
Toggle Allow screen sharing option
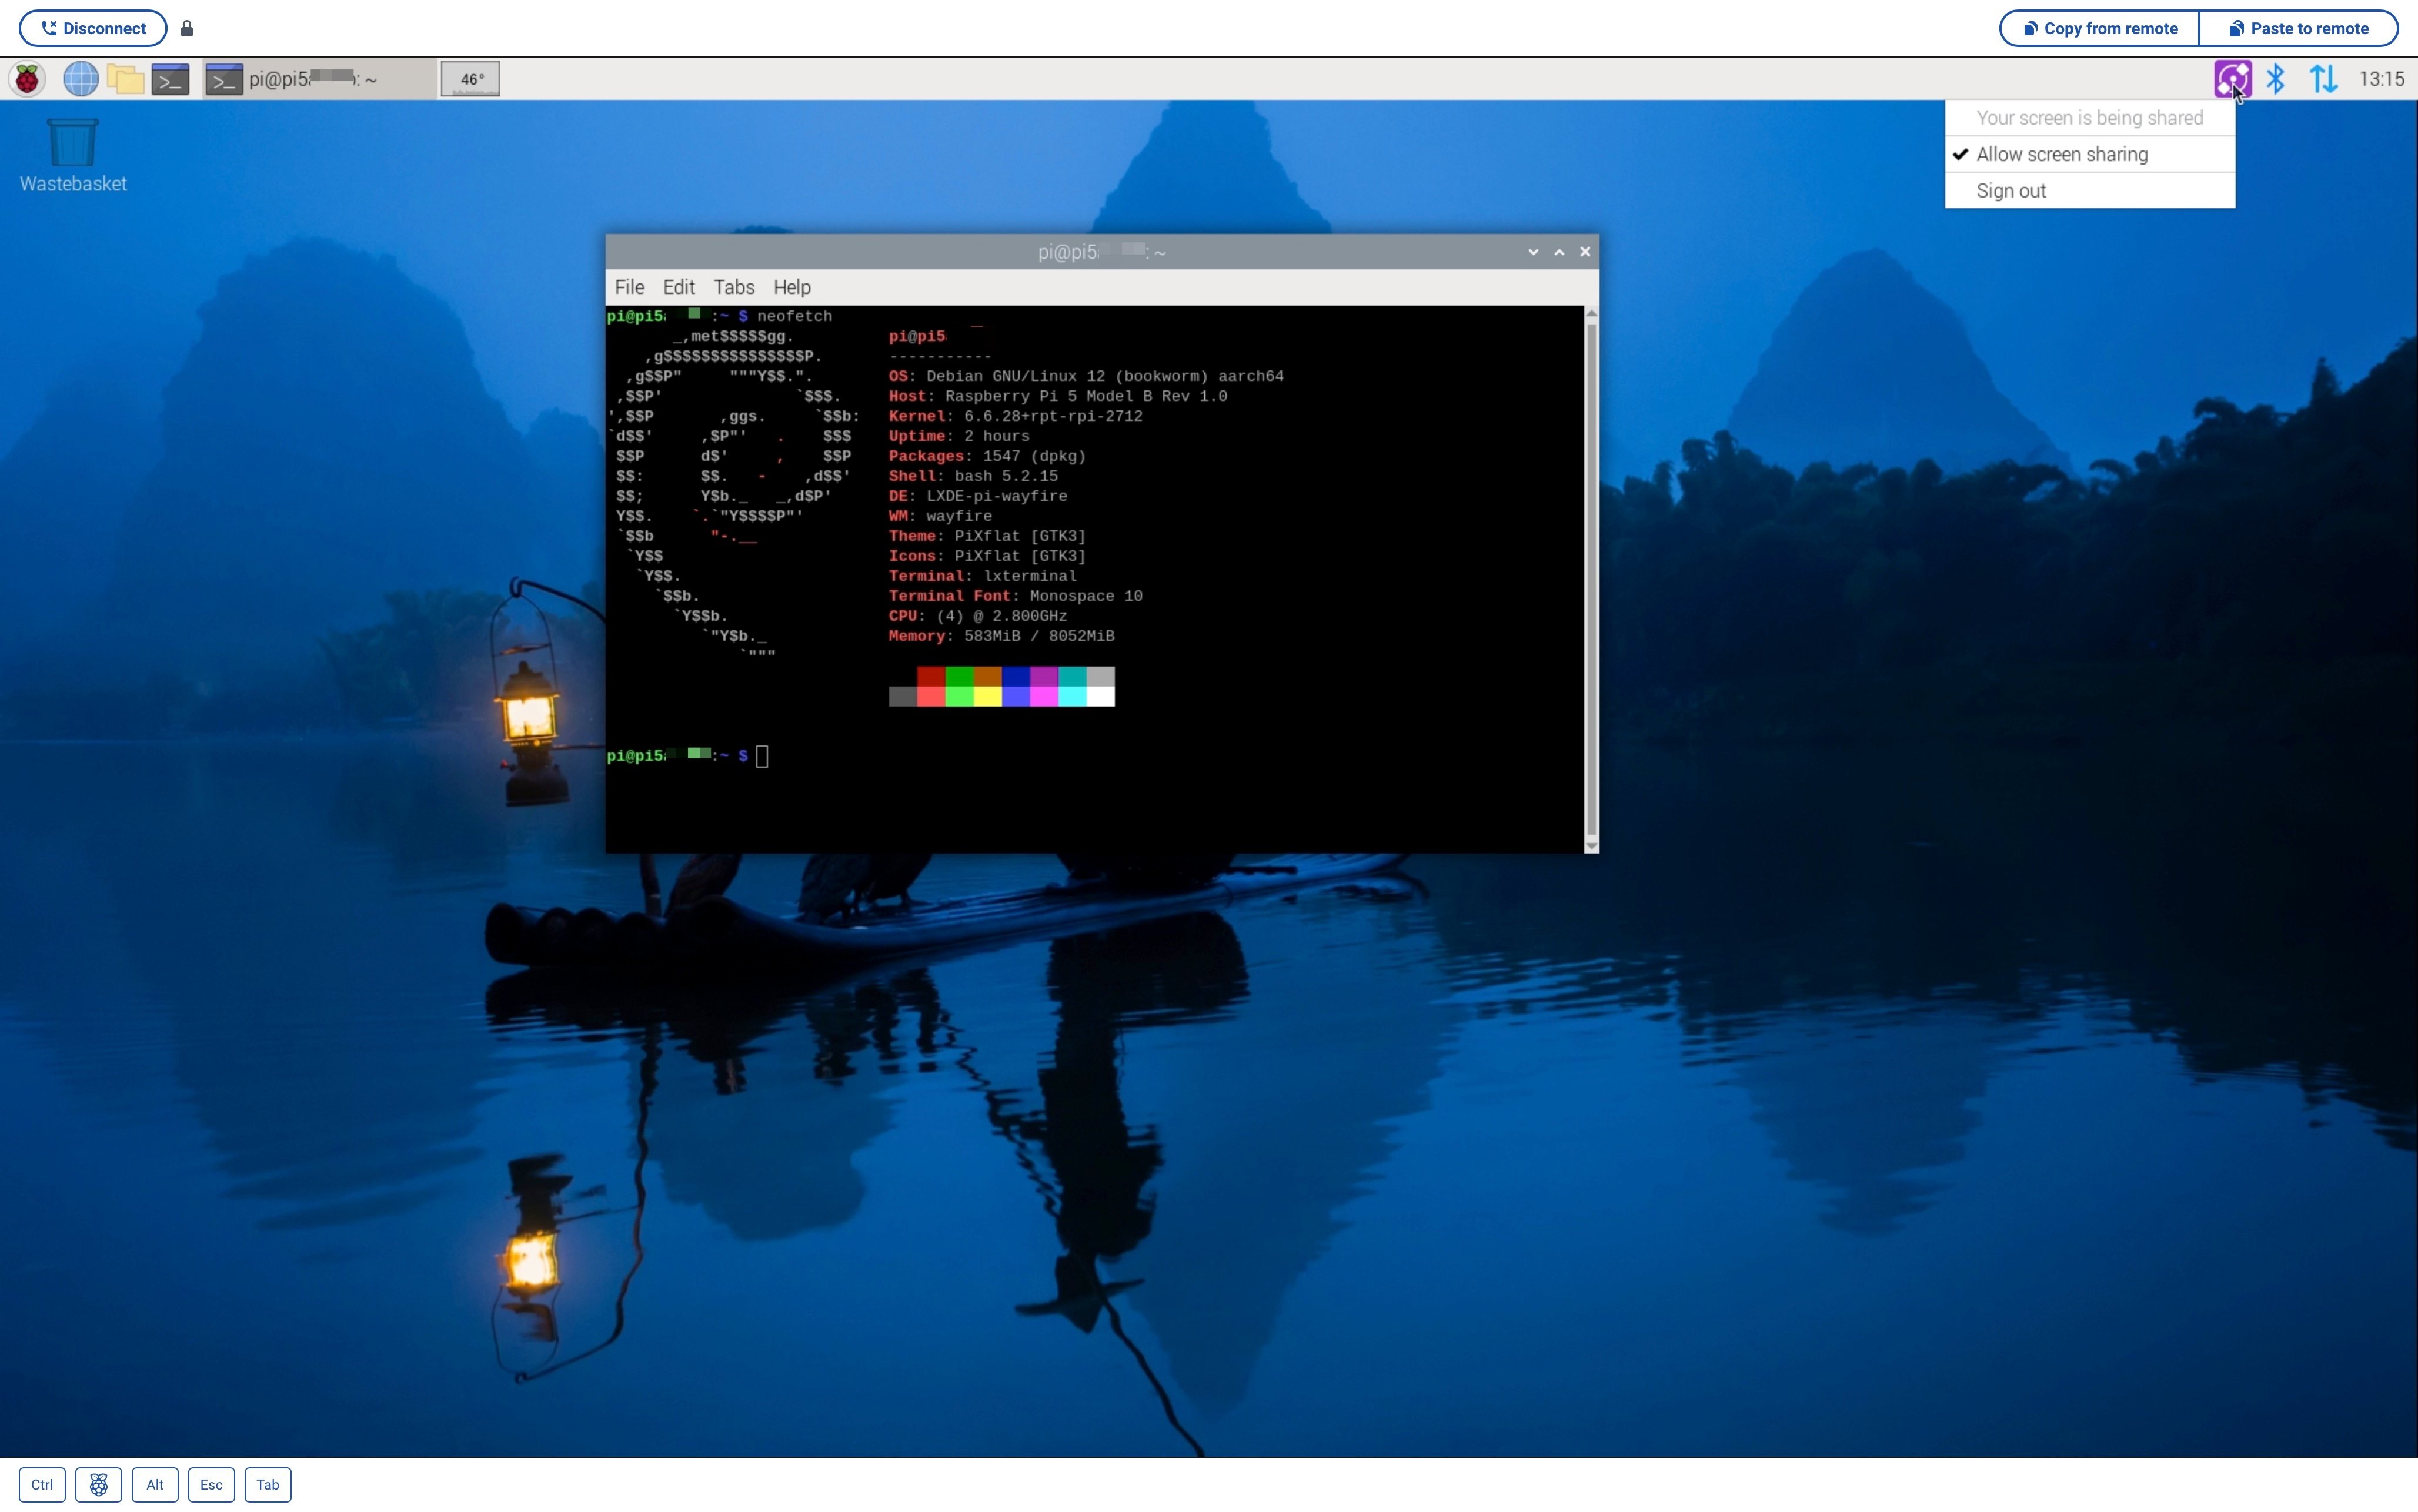point(2089,154)
